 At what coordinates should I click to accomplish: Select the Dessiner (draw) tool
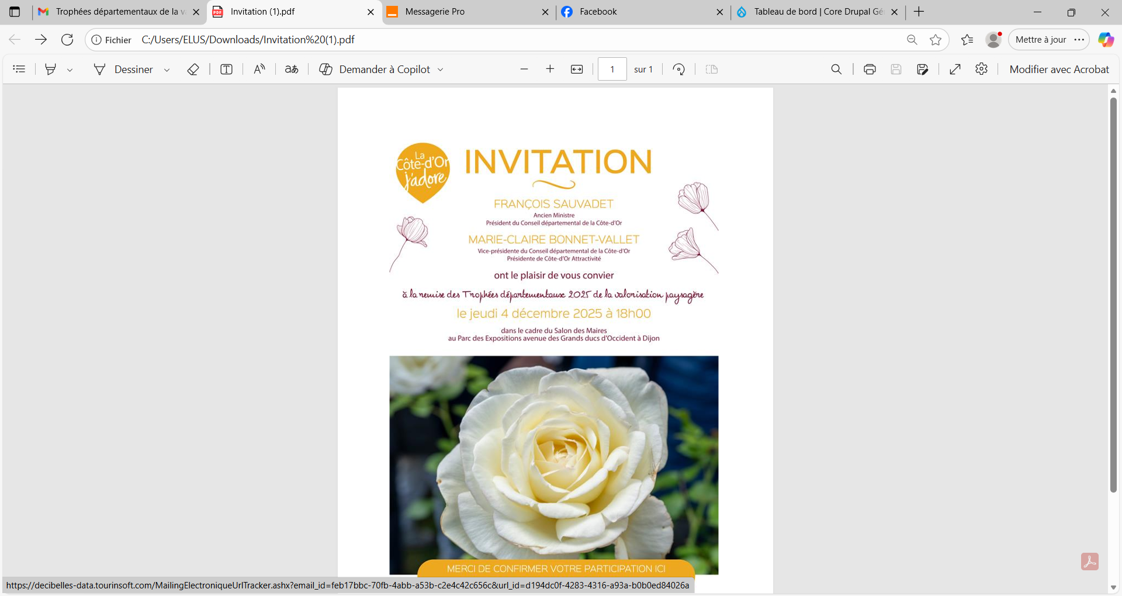pos(134,69)
